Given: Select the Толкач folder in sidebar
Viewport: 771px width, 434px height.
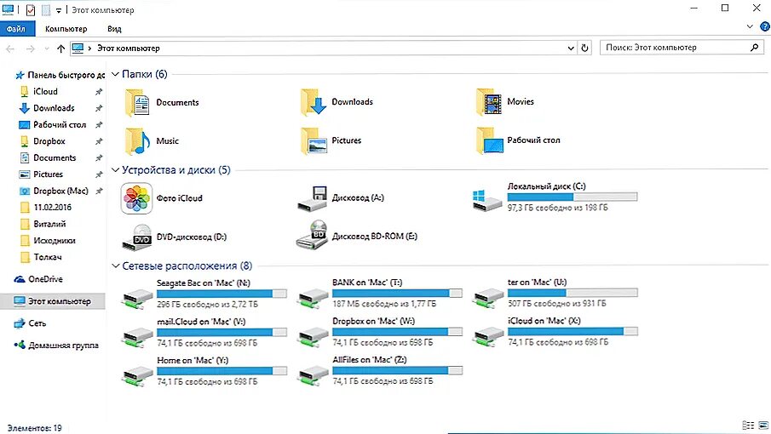Looking at the screenshot, I should (x=47, y=257).
